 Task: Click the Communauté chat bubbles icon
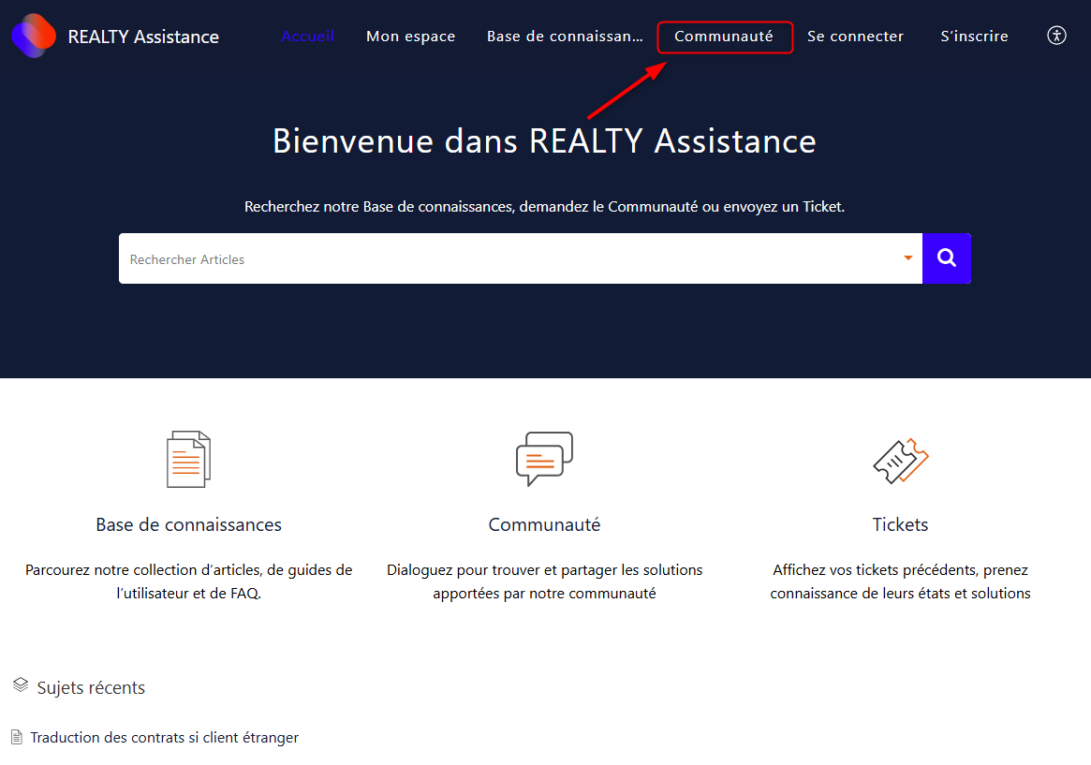544,459
